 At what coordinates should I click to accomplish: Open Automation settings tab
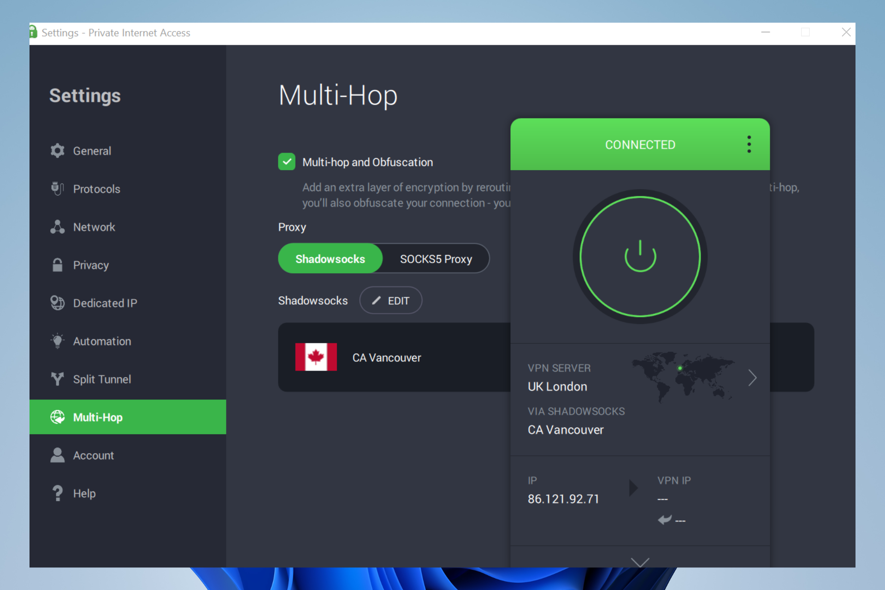click(128, 341)
